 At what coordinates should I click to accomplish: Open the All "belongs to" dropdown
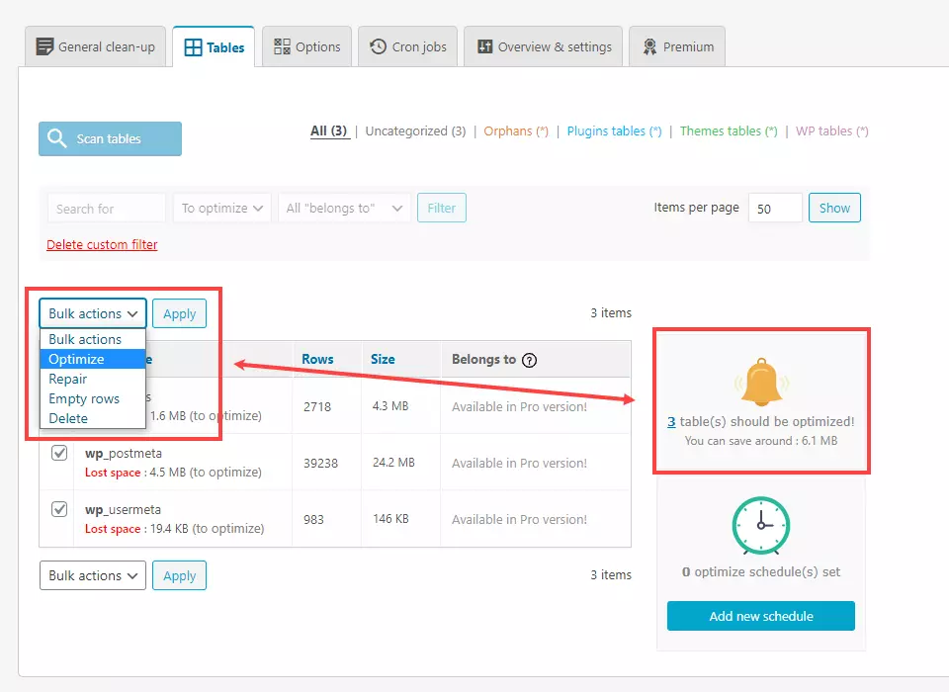pyautogui.click(x=344, y=209)
